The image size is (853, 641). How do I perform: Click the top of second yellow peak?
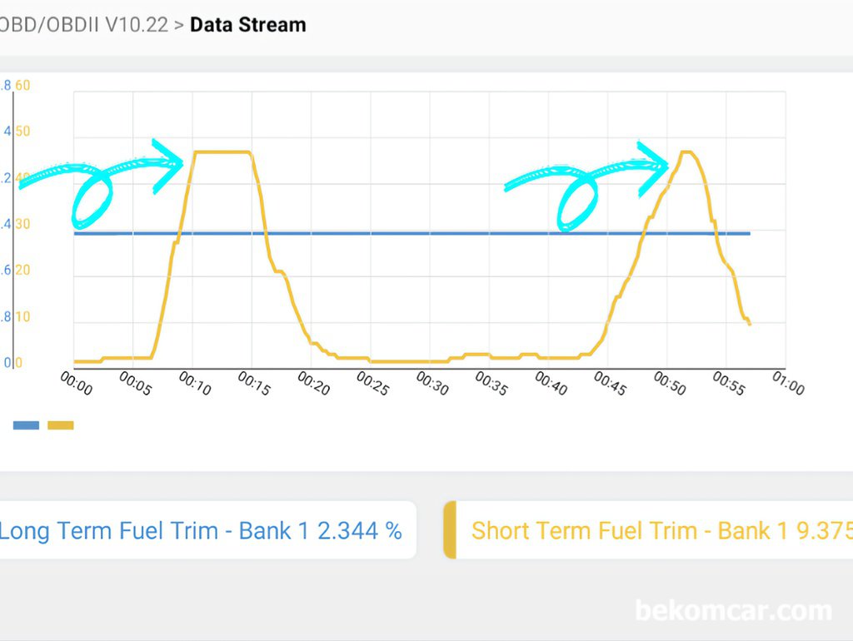686,152
